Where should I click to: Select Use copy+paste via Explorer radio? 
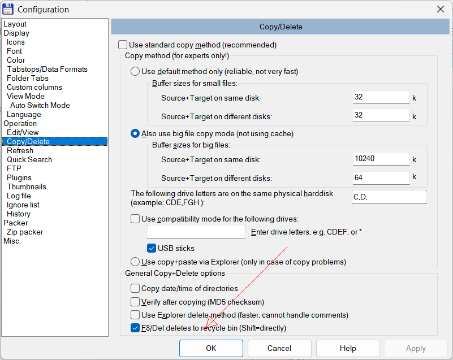[x=135, y=262]
